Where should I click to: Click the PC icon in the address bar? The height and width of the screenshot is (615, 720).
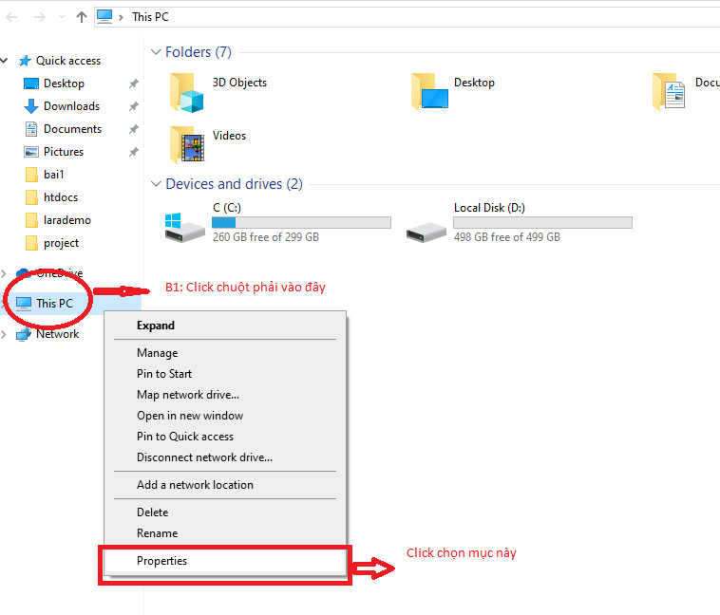(x=104, y=16)
